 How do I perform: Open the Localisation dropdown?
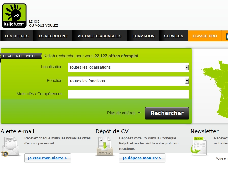(x=128, y=68)
